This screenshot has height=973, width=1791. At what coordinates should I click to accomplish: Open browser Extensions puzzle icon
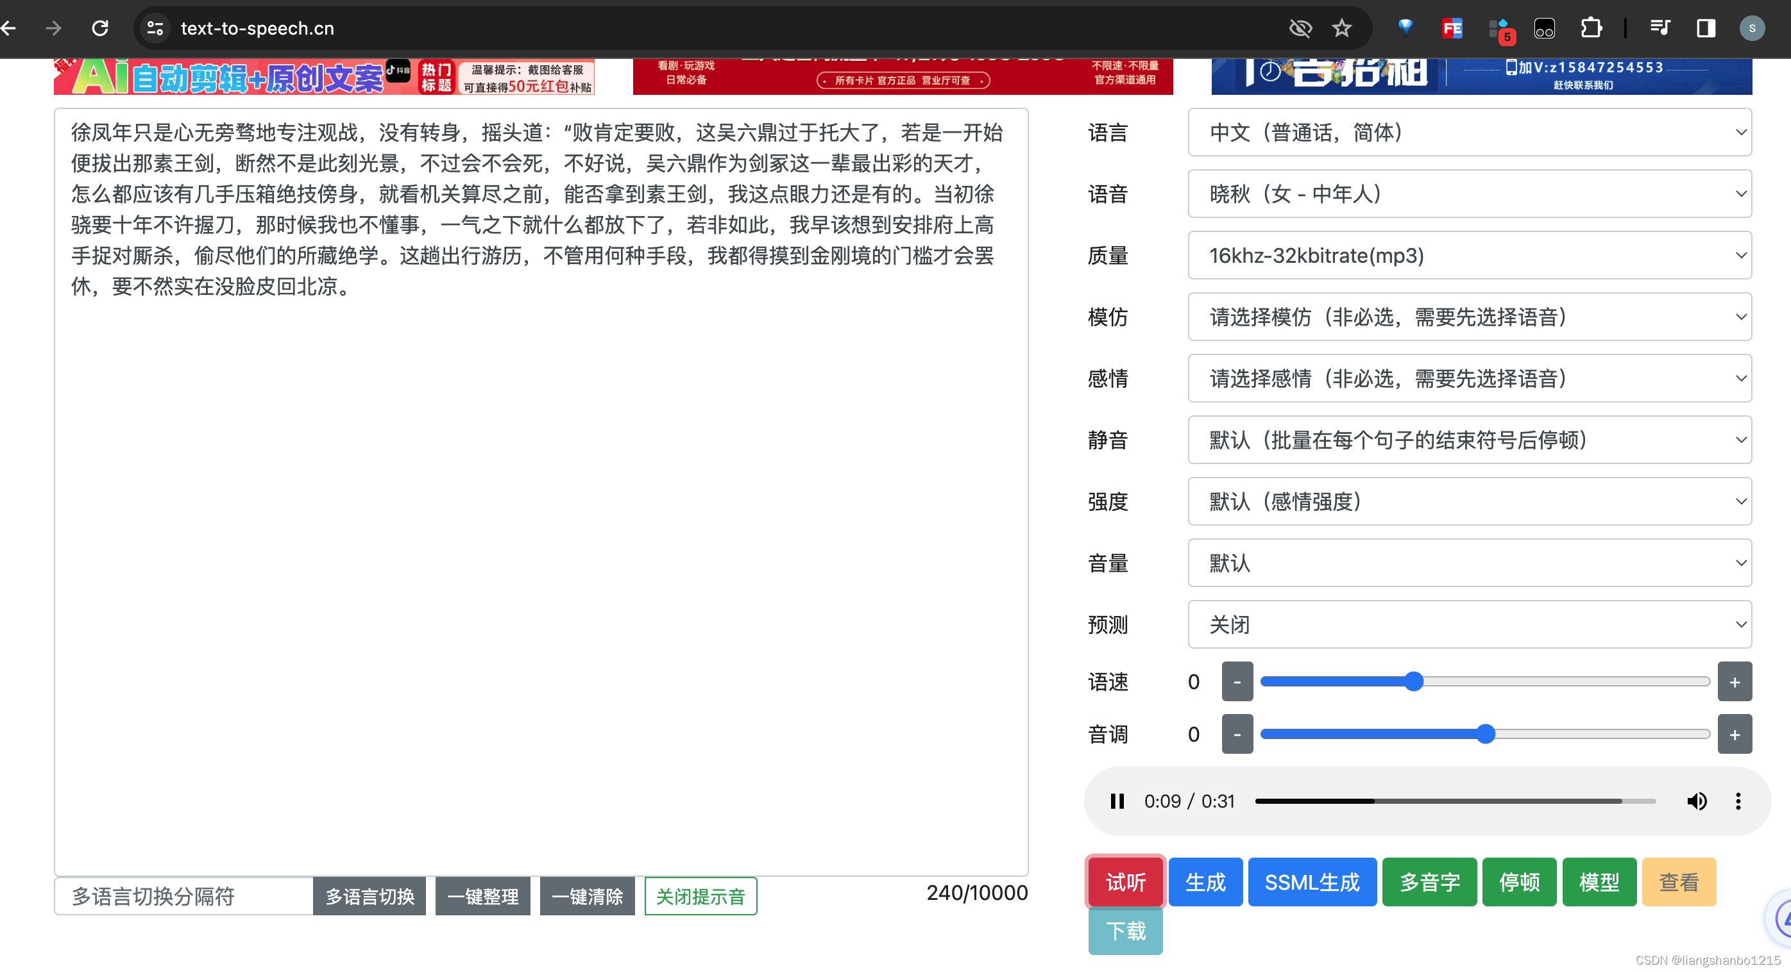1591,28
